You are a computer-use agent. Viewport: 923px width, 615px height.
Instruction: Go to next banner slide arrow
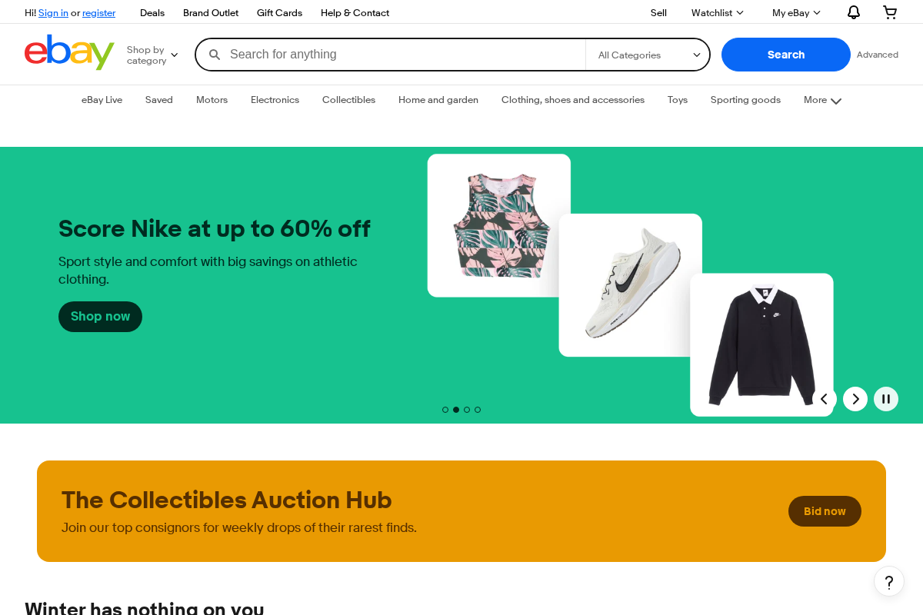[855, 399]
